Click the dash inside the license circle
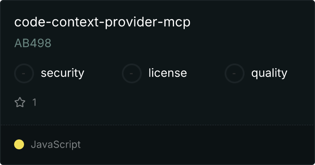The height and width of the screenshot is (165, 315). [x=131, y=73]
